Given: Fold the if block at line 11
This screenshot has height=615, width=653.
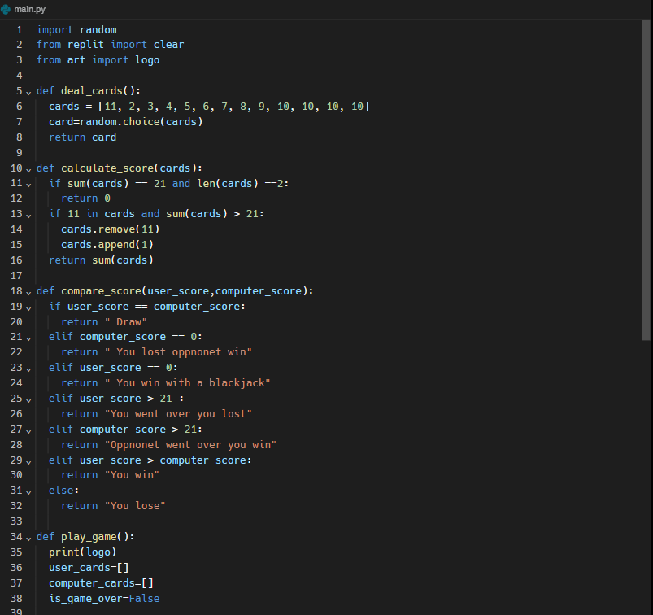Looking at the screenshot, I should (x=28, y=183).
